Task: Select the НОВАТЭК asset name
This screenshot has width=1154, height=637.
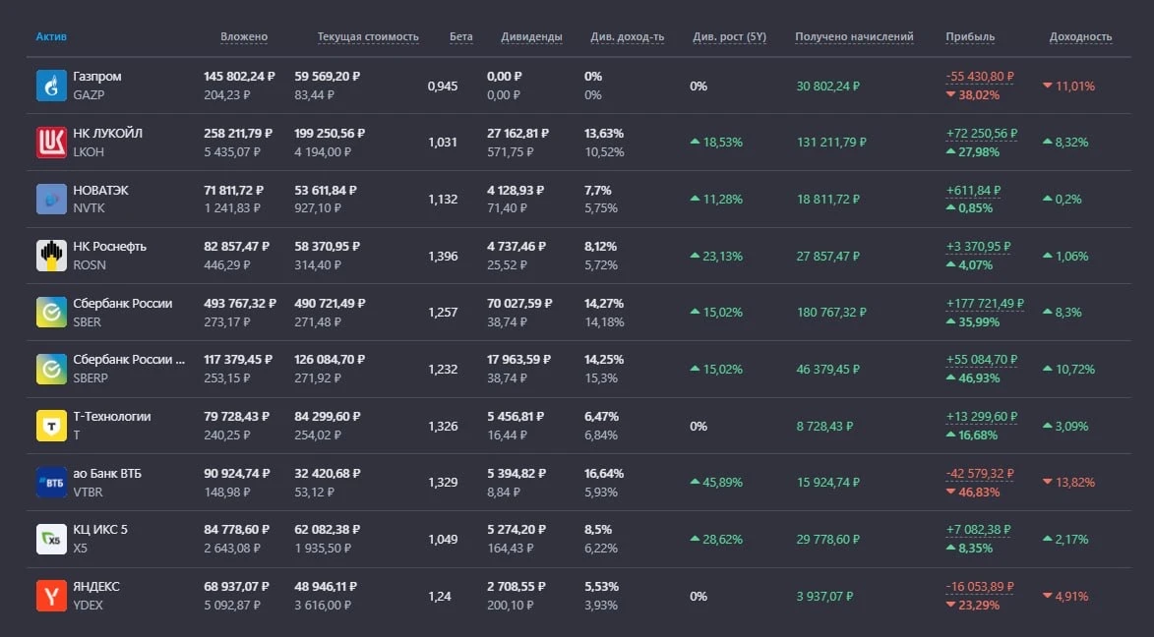Action: [x=100, y=190]
